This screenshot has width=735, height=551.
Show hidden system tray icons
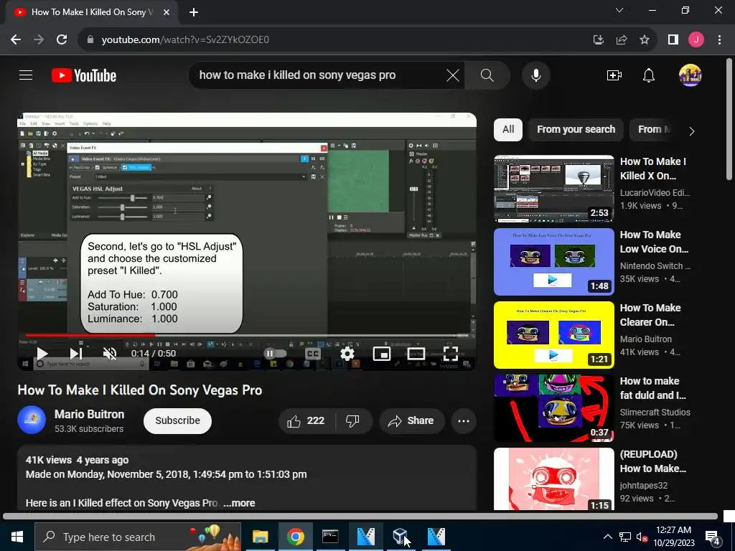click(x=607, y=537)
